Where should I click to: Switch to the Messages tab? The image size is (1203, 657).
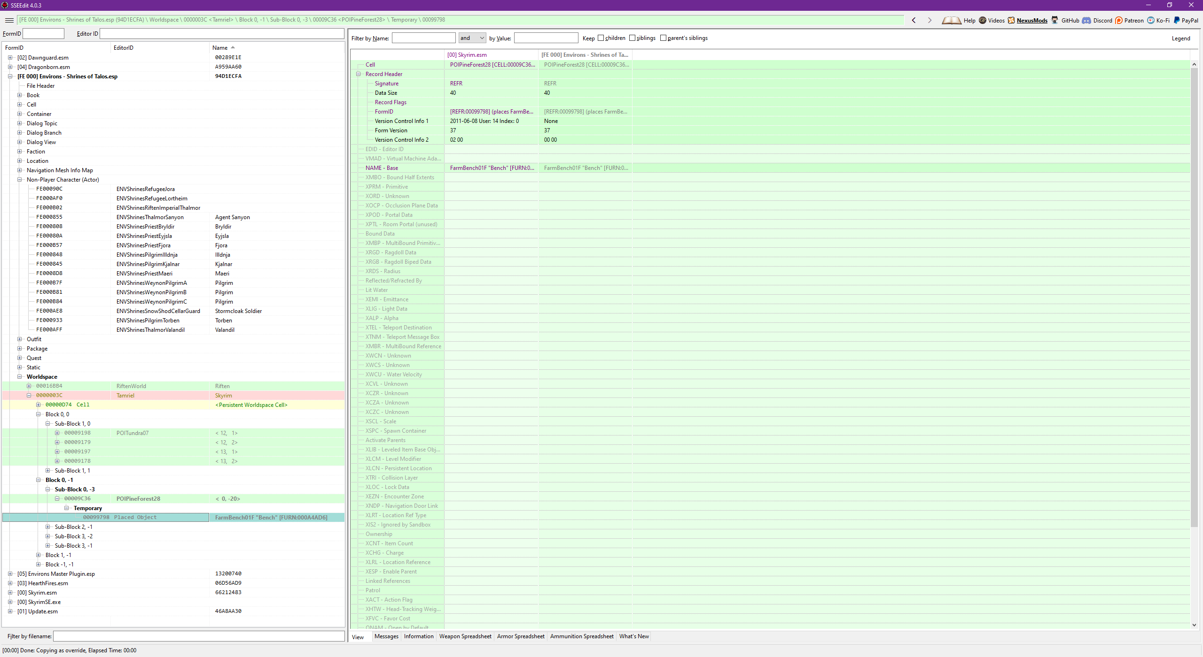[386, 636]
